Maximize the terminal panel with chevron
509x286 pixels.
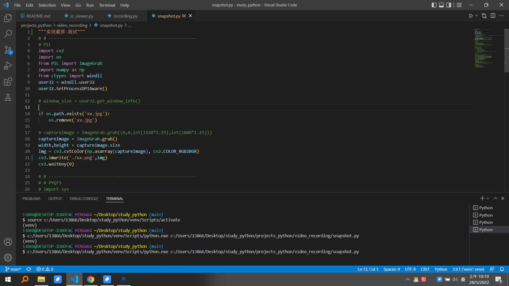point(495,198)
